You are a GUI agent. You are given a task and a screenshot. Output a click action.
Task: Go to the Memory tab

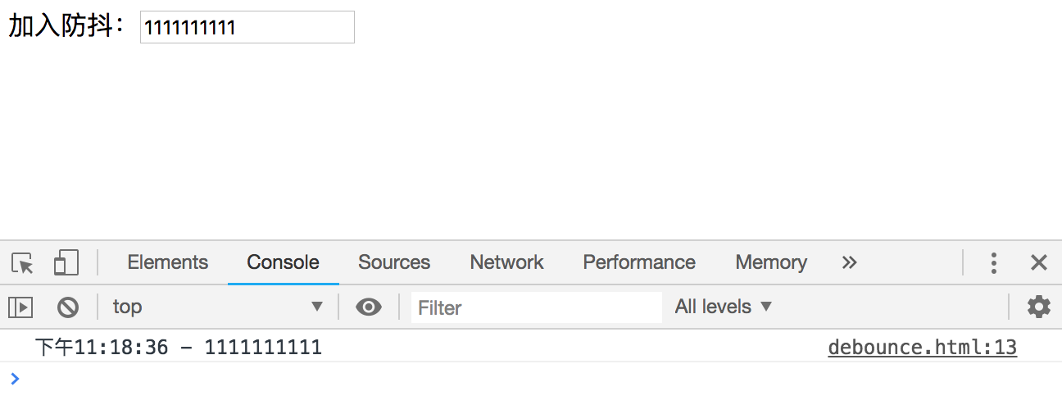[x=771, y=262]
